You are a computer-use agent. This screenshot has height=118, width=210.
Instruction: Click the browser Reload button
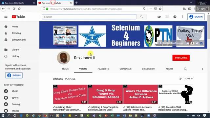click(x=14, y=9)
